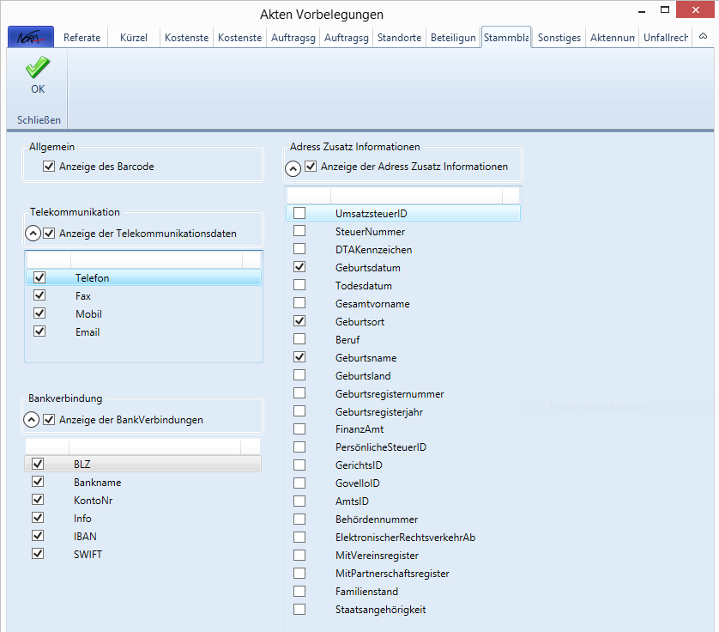Uncheck the Fax checkbox
Screen dimensions: 719x632
[x=39, y=295]
